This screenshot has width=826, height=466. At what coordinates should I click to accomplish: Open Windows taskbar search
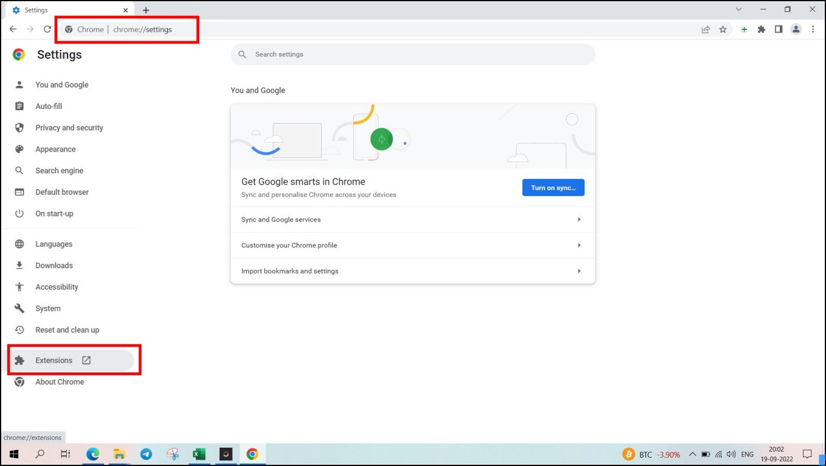click(40, 454)
